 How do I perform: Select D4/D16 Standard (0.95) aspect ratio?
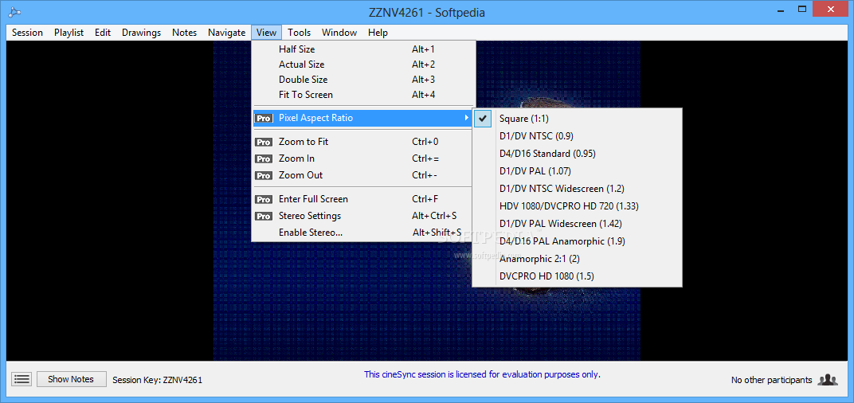point(577,154)
